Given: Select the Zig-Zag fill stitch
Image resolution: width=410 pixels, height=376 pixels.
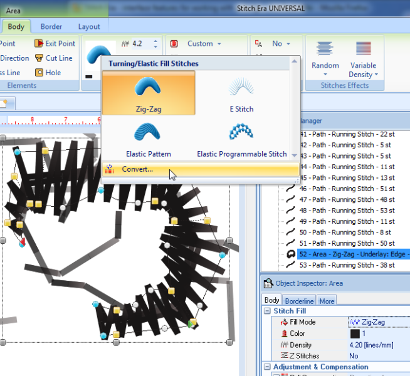Looking at the screenshot, I should [149, 93].
